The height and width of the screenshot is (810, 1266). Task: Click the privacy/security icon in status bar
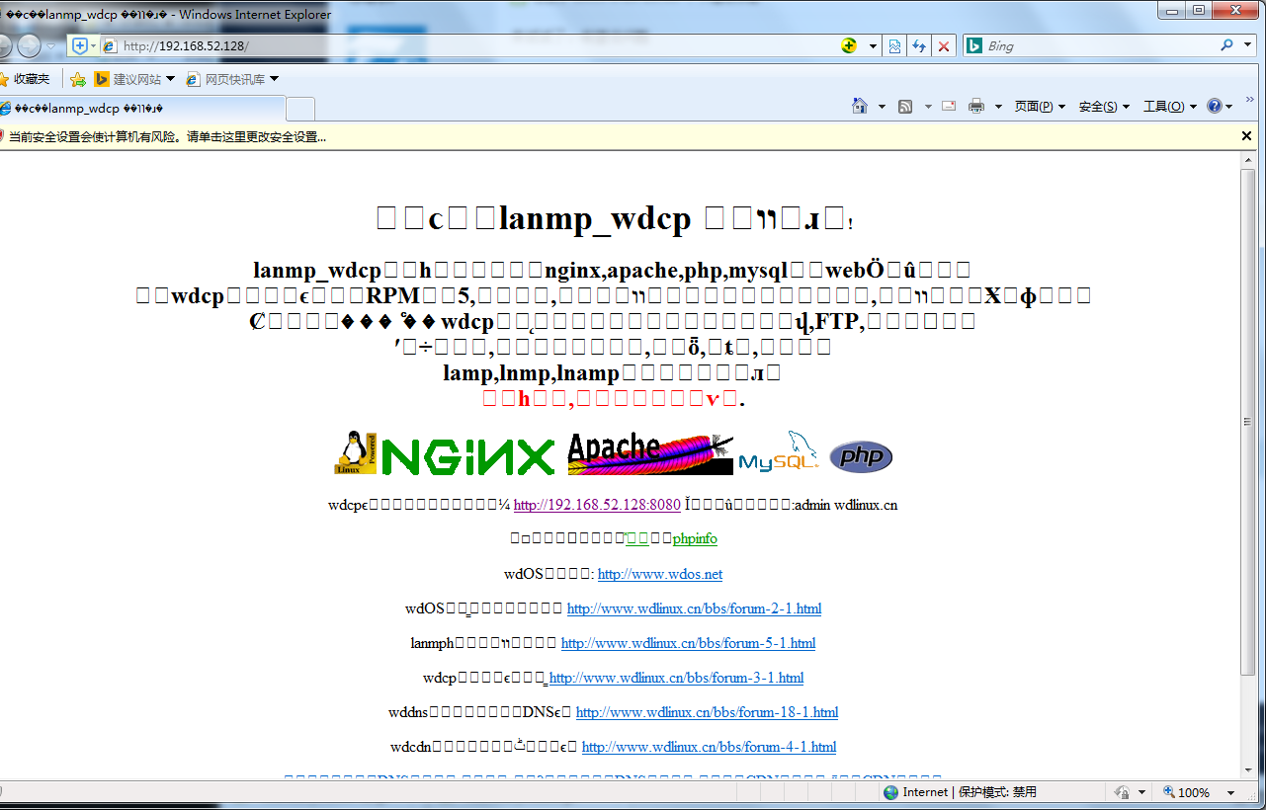pyautogui.click(x=1122, y=792)
